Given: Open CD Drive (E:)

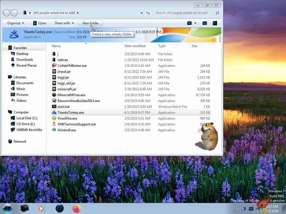Looking at the screenshot, I should pyautogui.click(x=25, y=124).
